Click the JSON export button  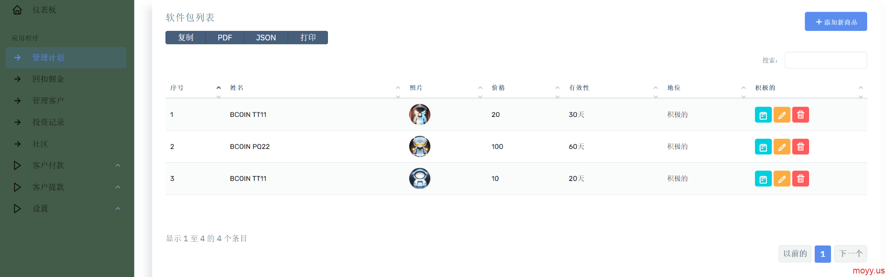266,38
